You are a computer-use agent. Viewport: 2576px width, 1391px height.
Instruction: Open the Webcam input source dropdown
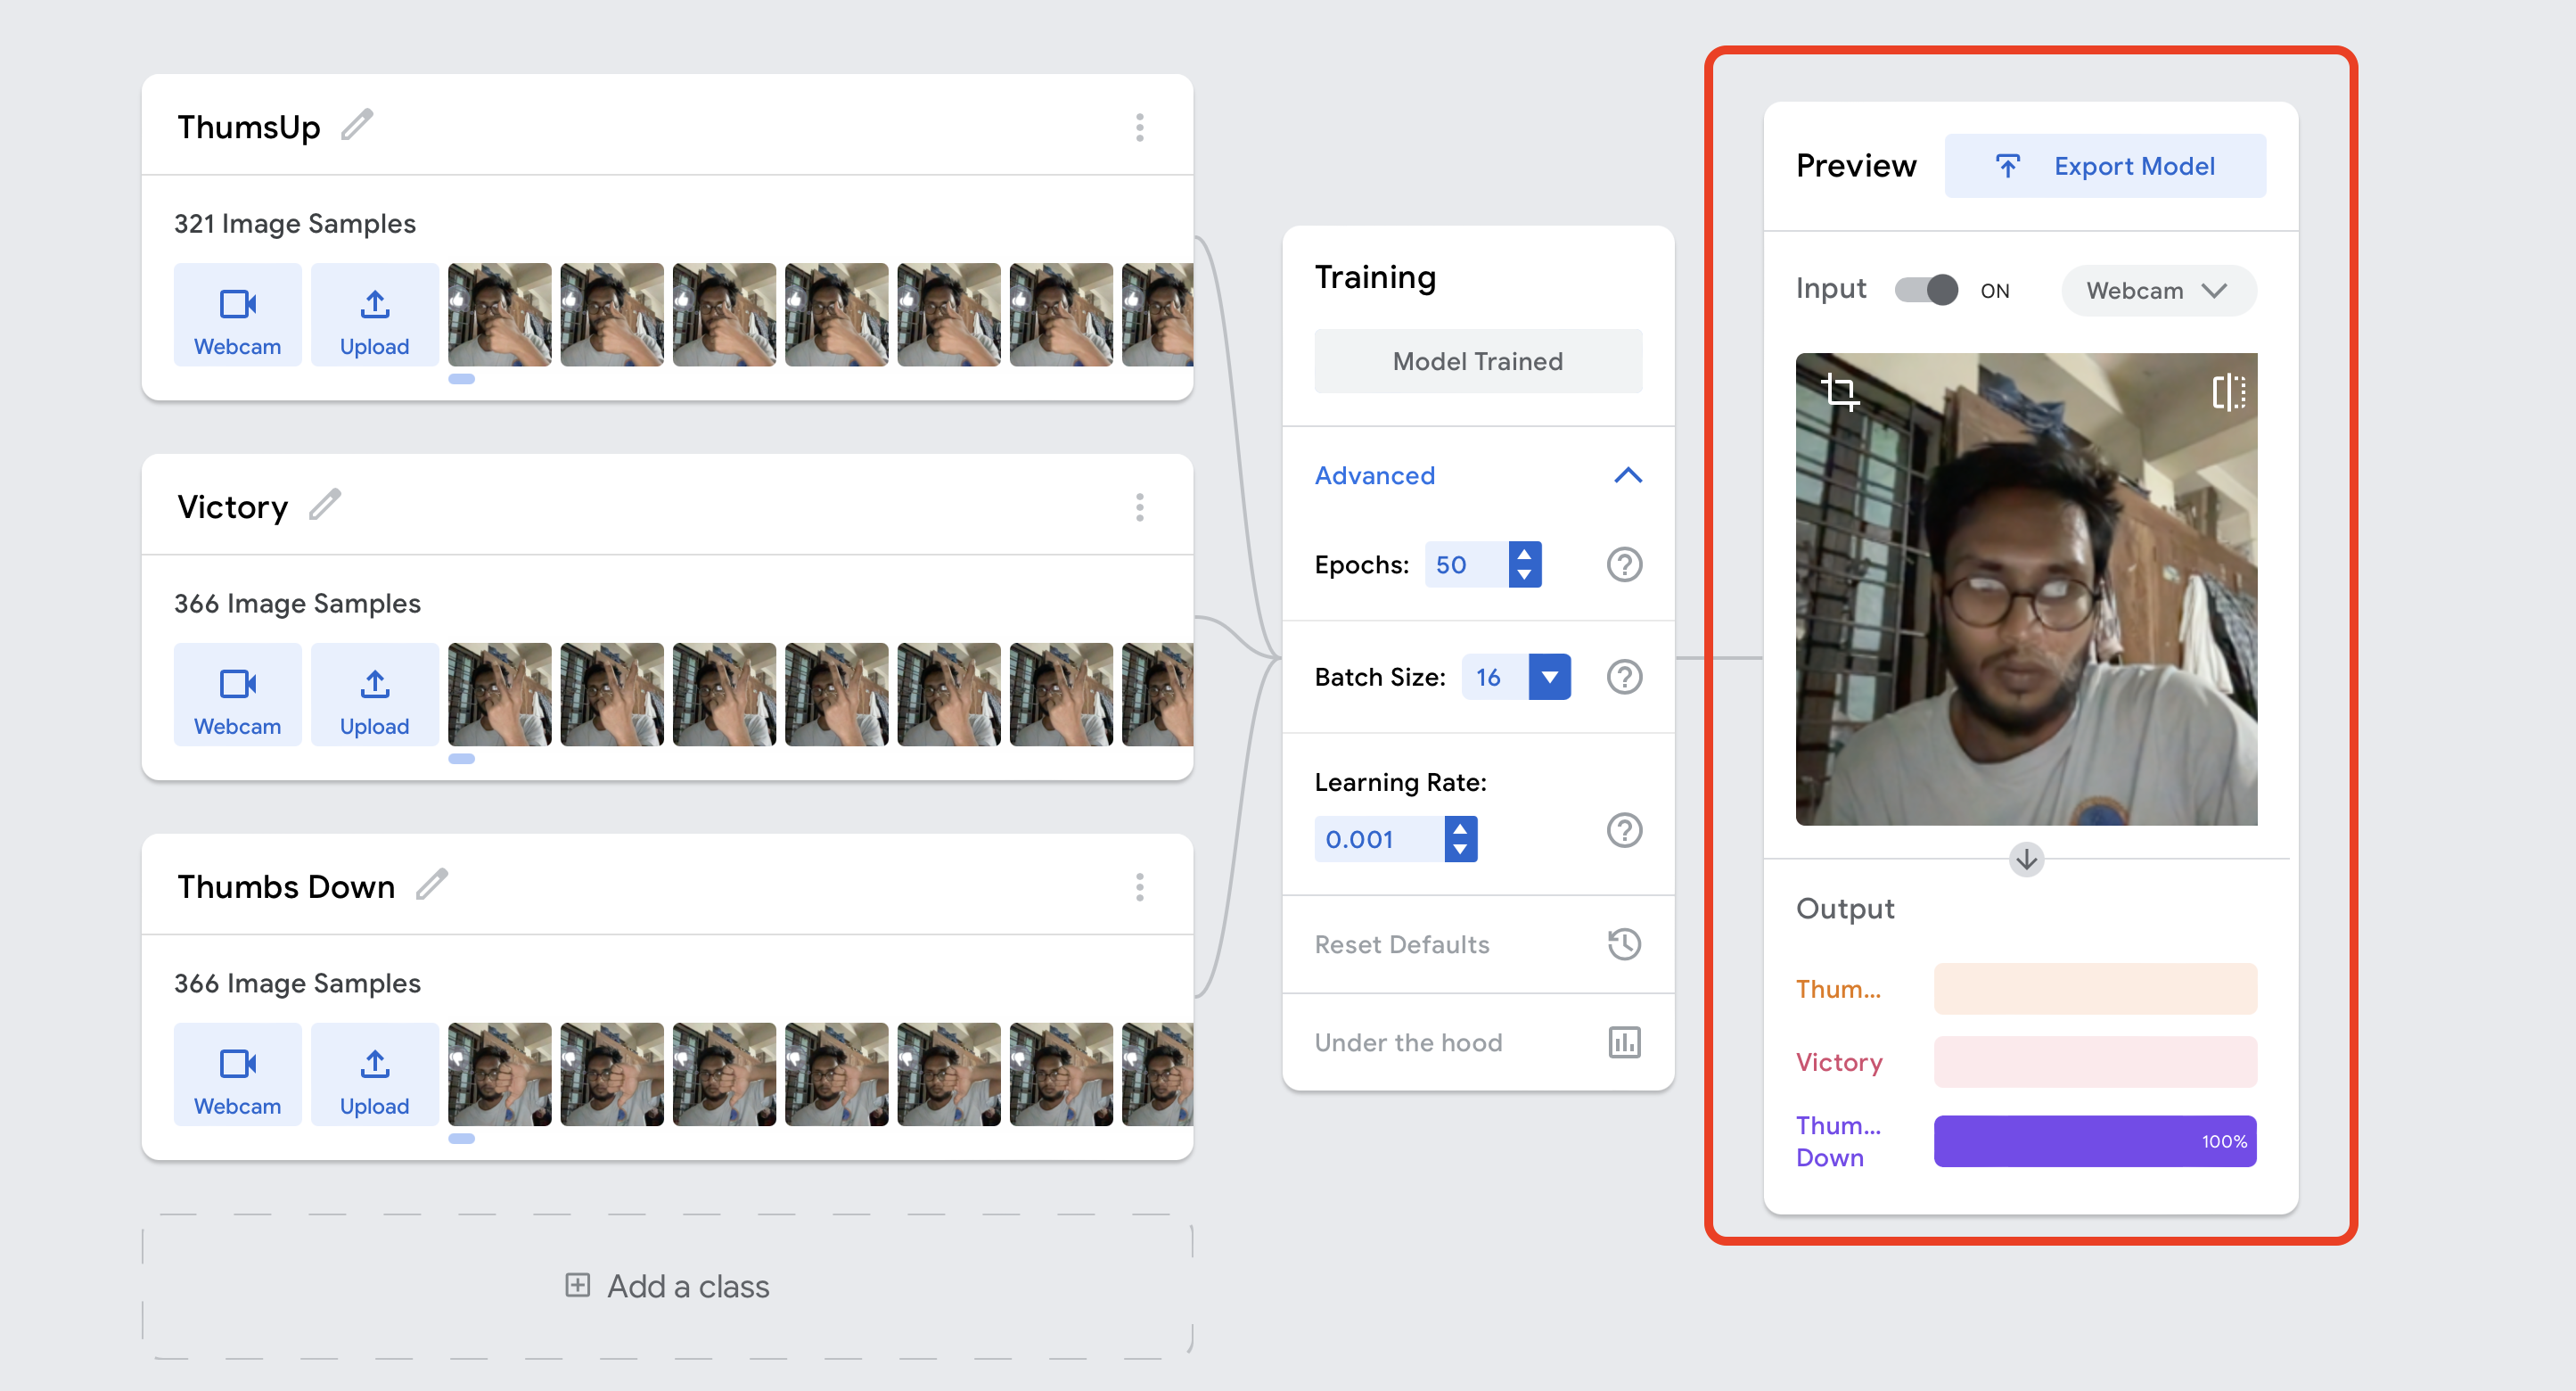[2158, 290]
